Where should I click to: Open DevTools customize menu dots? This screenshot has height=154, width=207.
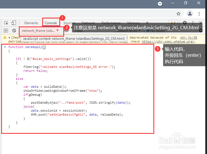[193, 23]
